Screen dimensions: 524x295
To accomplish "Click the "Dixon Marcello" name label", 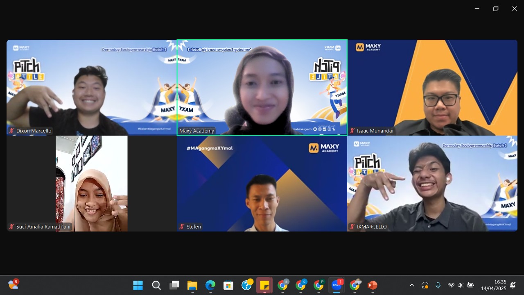I will tap(34, 131).
